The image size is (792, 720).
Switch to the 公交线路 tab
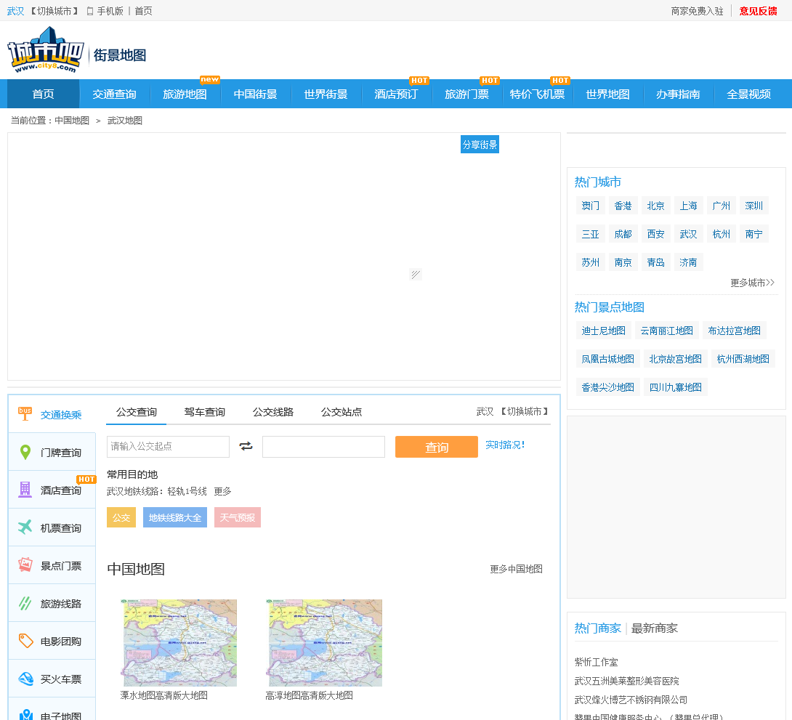273,412
